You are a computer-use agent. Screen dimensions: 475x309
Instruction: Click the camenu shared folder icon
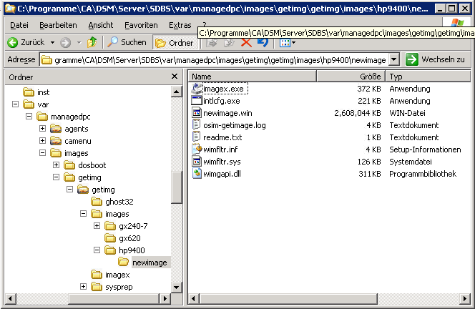56,141
